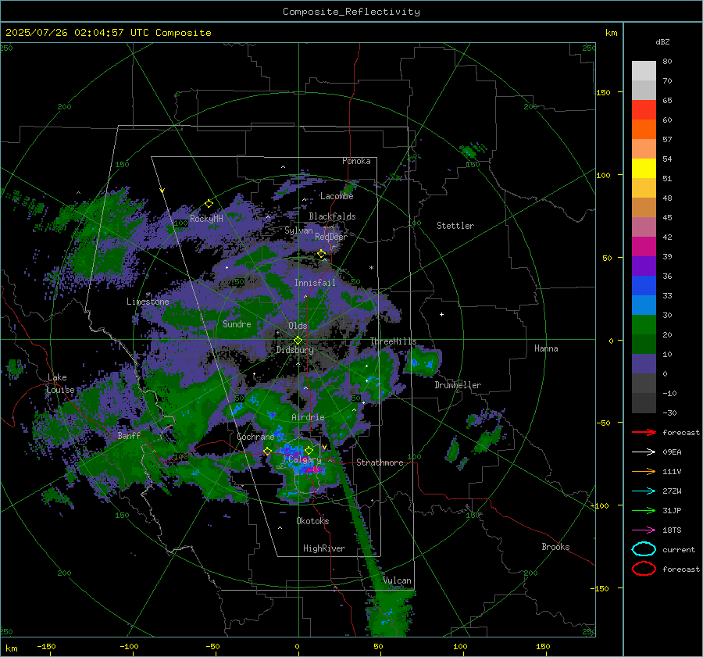
Task: Click the cyan 27ZW arrow legend icon
Action: click(x=644, y=491)
